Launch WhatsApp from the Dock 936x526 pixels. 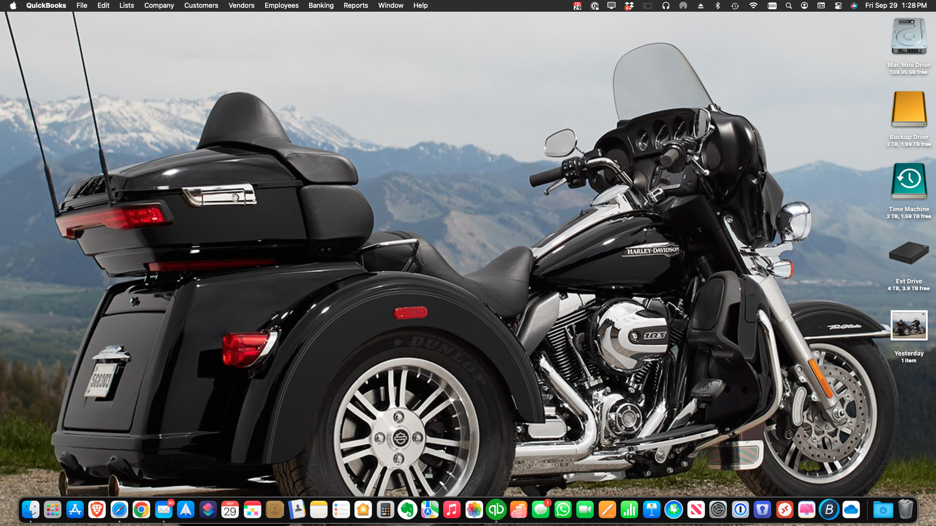click(563, 510)
